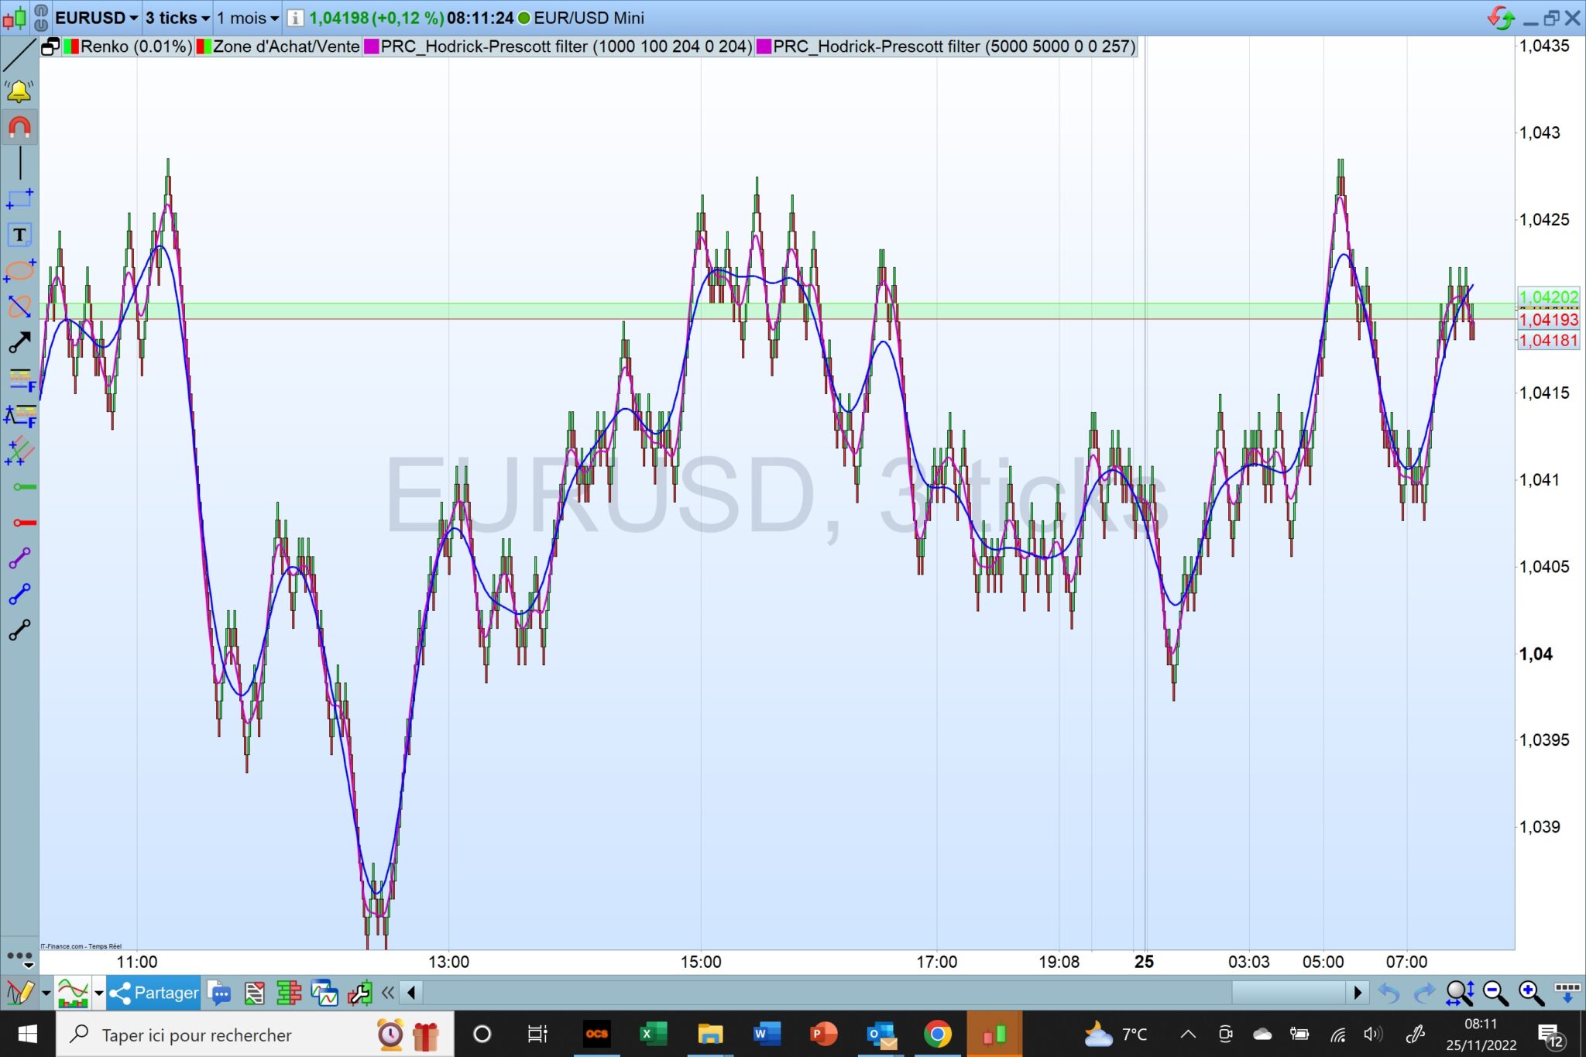Click the magenta Hodrick-Prescott (1000) color swatch
This screenshot has width=1586, height=1057.
pos(372,46)
